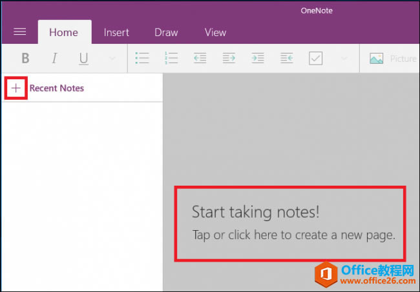Toggle italic formatting
The width and height of the screenshot is (420, 292).
tap(55, 58)
